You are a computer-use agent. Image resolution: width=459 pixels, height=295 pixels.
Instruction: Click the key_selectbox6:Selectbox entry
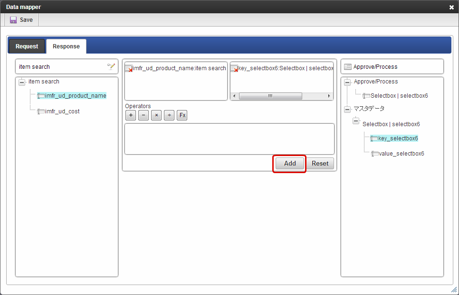286,68
